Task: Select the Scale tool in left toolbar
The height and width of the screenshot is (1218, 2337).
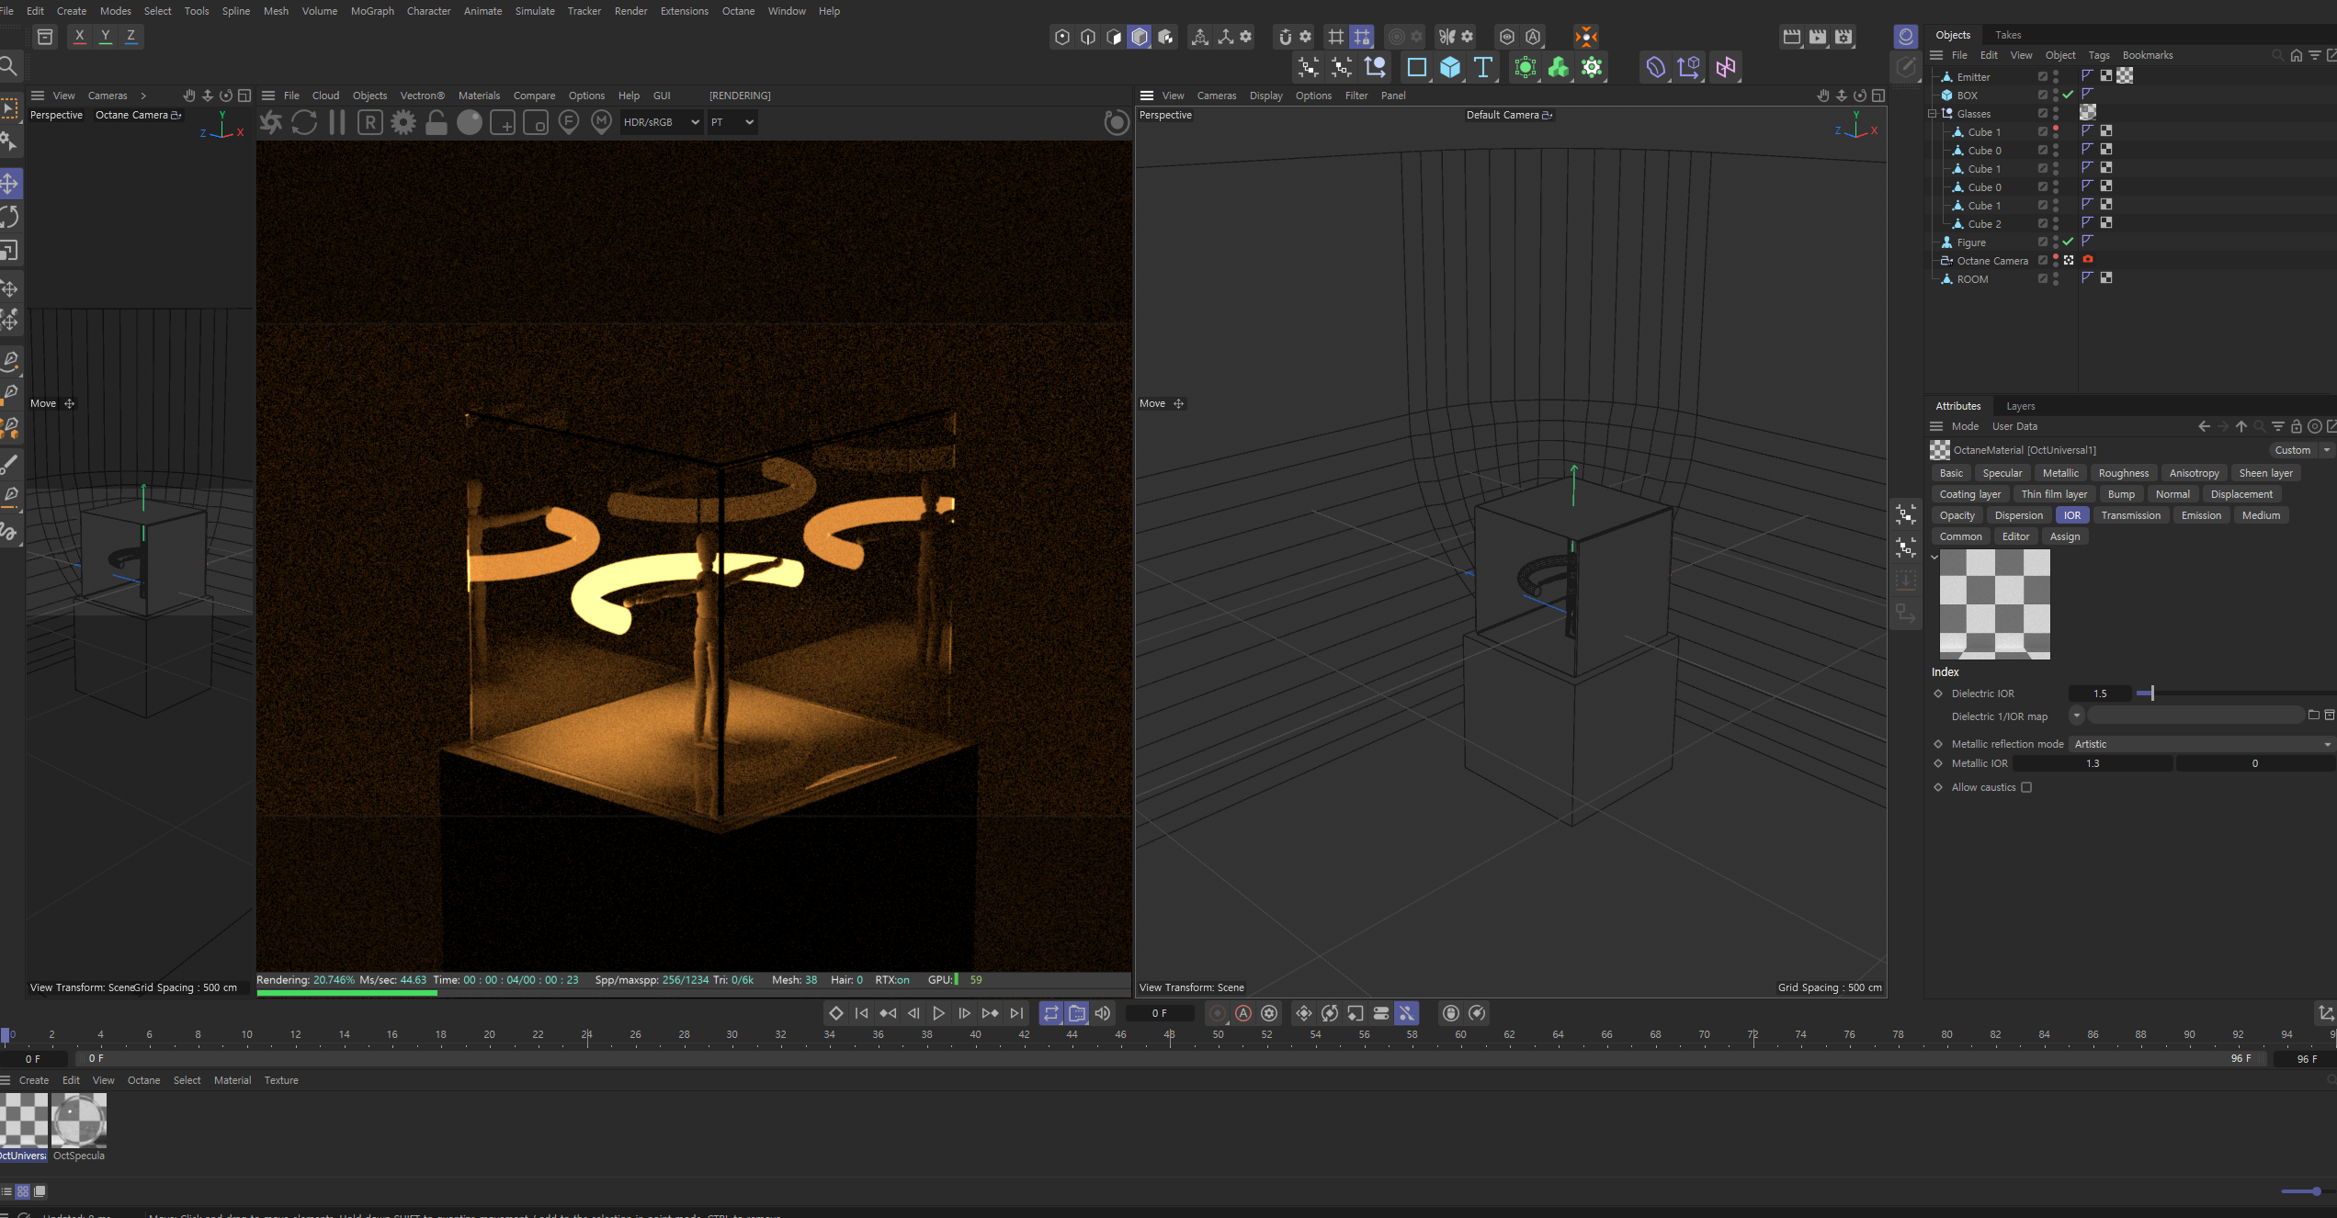Action: pyautogui.click(x=10, y=251)
